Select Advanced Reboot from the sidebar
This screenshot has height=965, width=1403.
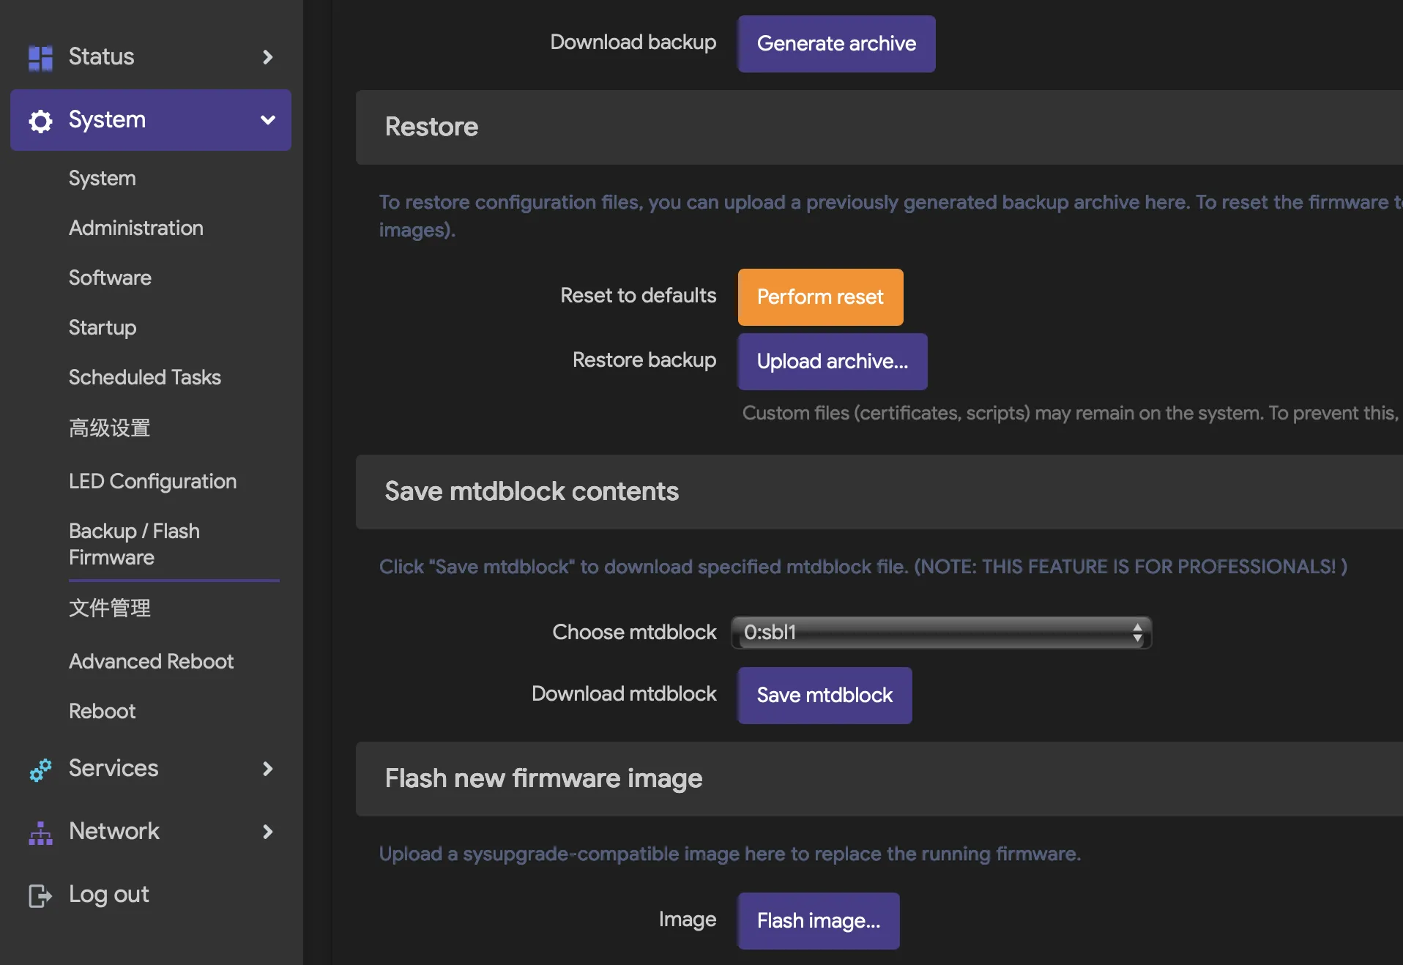pyautogui.click(x=151, y=661)
